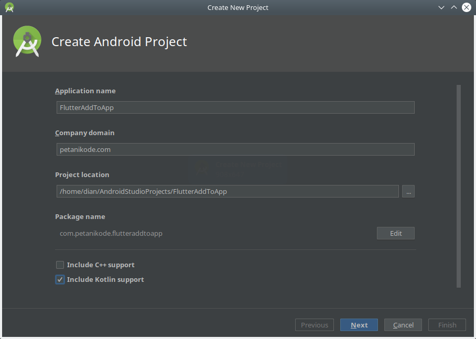Screen dimensions: 476x339
Task: Edit the package name com.petanikode.flutteraddtoapp
Action: pyautogui.click(x=395, y=233)
